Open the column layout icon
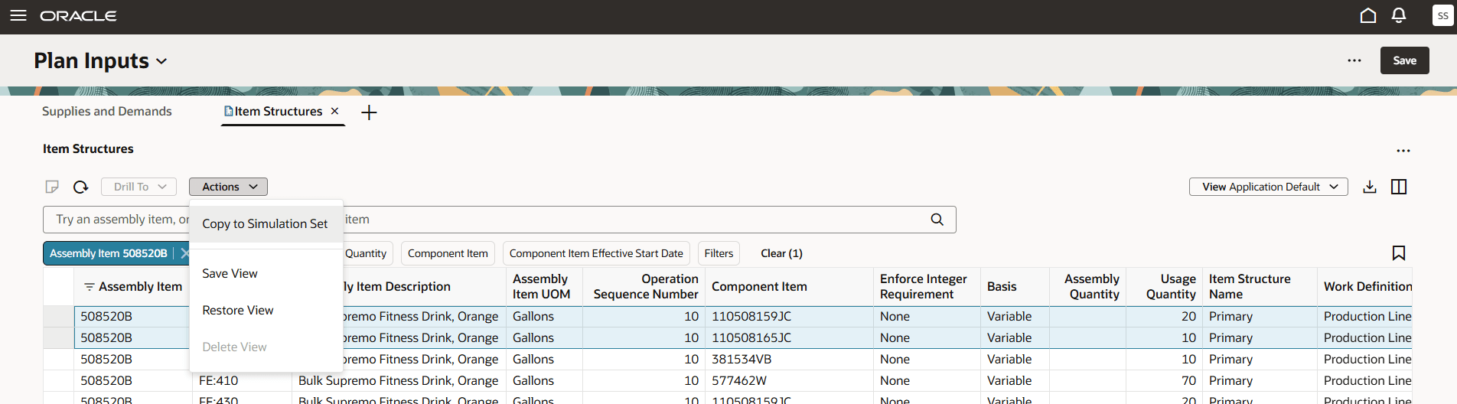 click(1399, 187)
